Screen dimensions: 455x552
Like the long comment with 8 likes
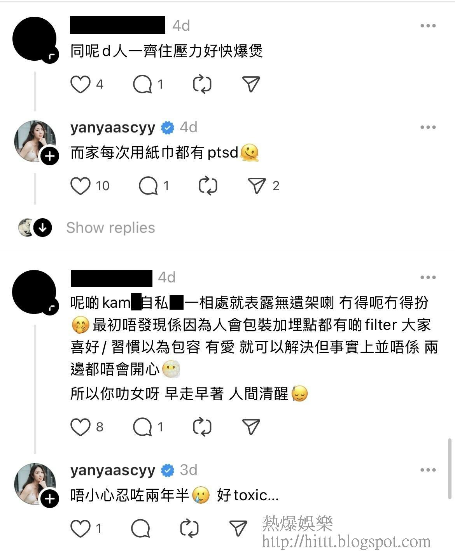point(80,427)
